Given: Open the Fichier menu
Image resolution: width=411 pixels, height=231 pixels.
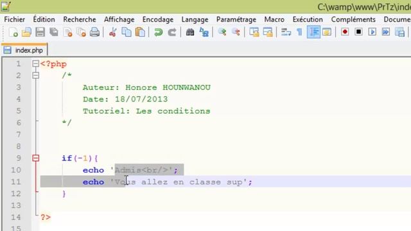Looking at the screenshot, I should point(14,19).
